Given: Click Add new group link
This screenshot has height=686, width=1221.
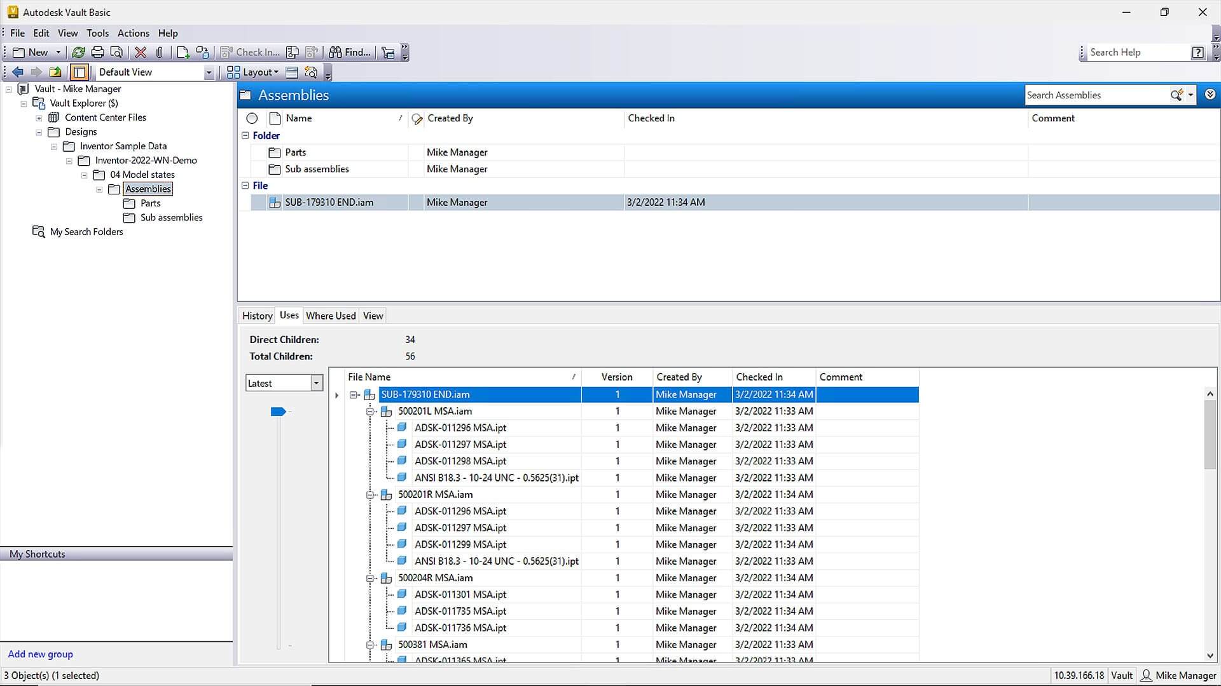Looking at the screenshot, I should coord(41,654).
